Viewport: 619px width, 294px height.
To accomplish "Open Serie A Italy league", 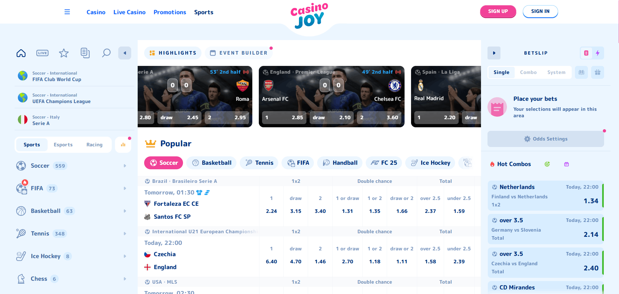I will pyautogui.click(x=75, y=120).
